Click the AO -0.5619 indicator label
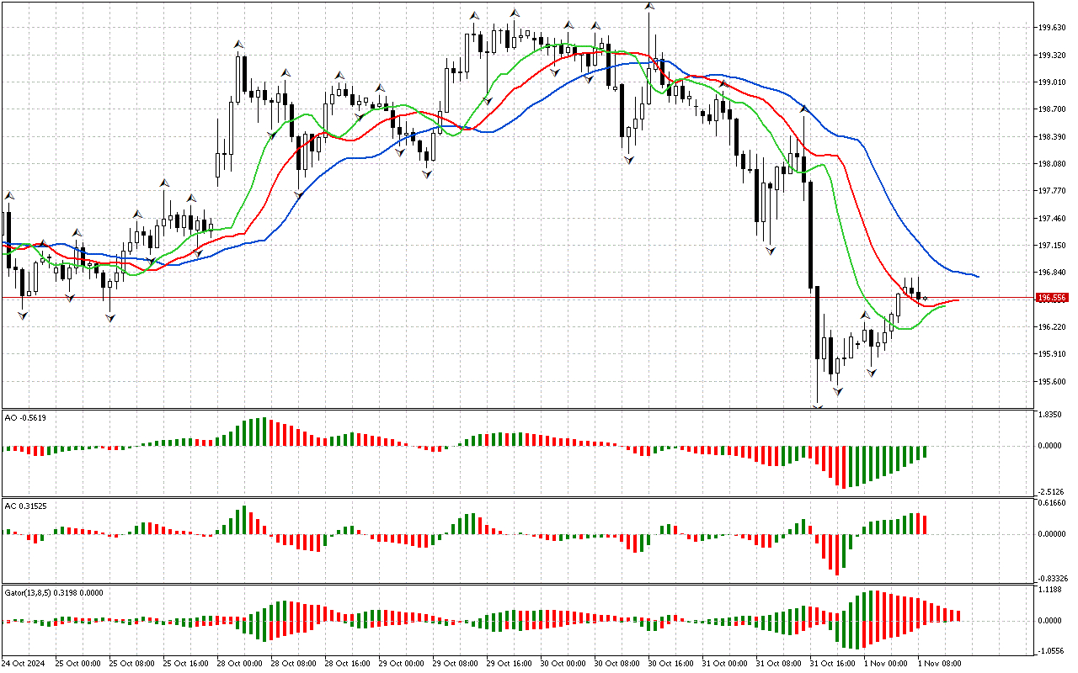Screen dimensions: 1078x673 pos(25,417)
